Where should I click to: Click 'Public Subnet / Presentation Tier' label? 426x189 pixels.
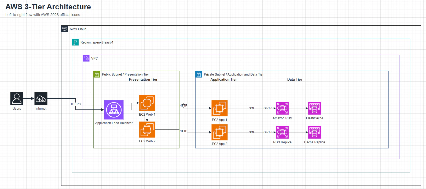(x=125, y=74)
